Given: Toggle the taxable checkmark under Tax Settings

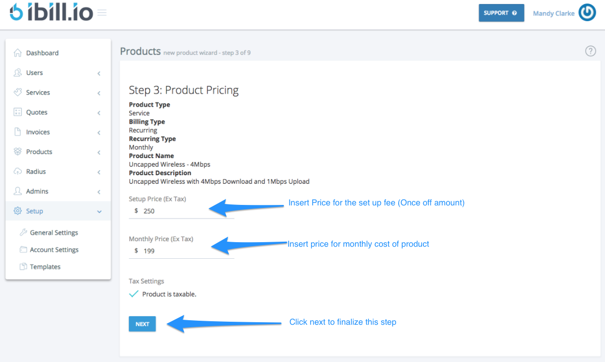Looking at the screenshot, I should point(133,294).
